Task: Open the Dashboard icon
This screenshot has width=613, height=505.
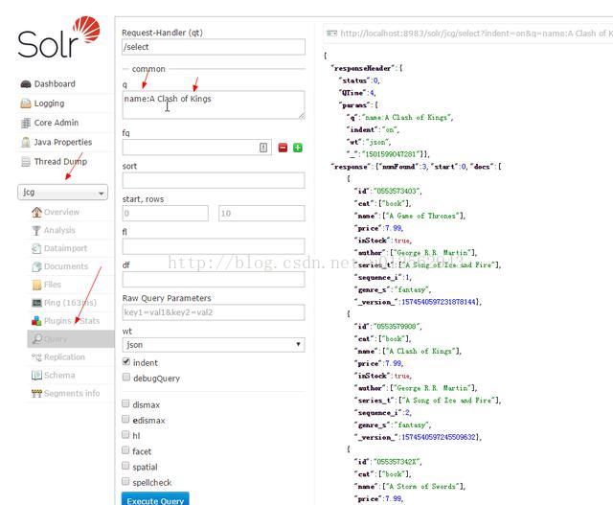Action: click(x=26, y=84)
